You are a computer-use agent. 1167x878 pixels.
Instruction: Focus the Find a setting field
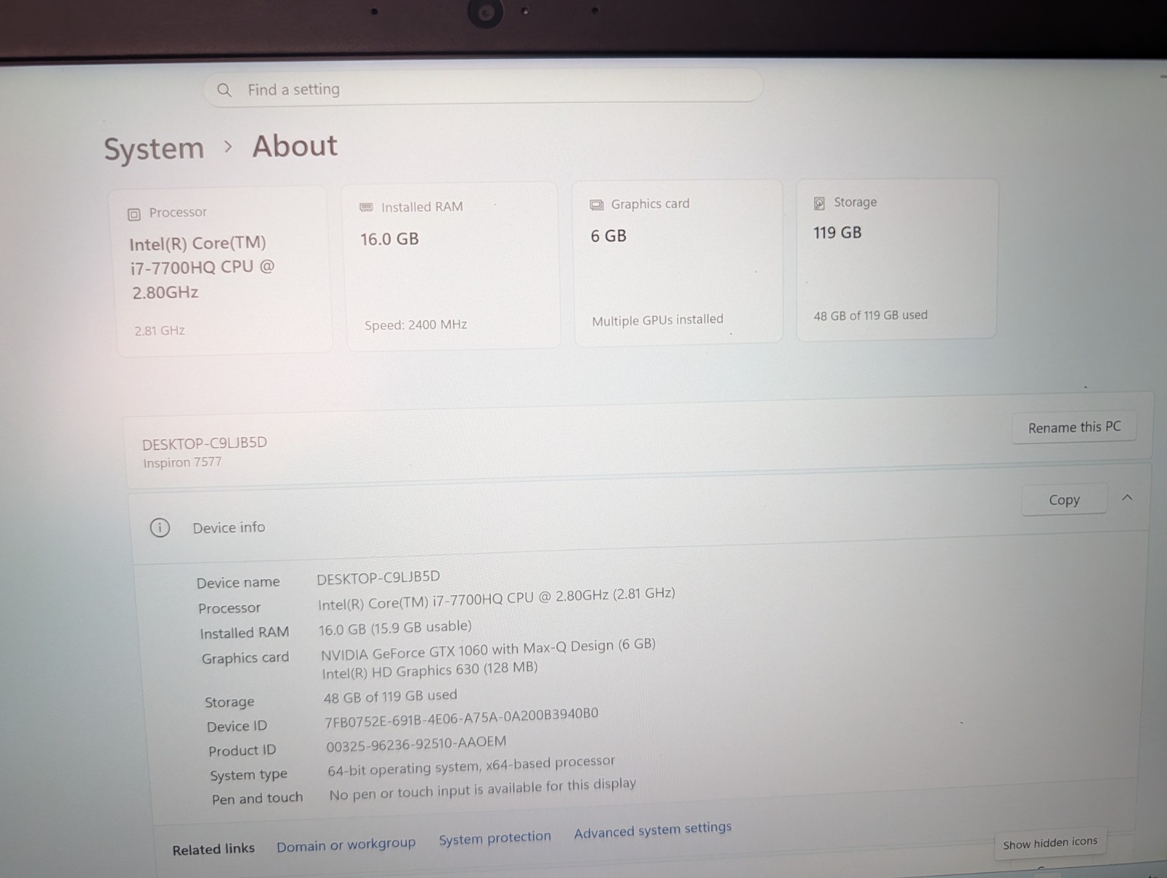click(x=483, y=89)
